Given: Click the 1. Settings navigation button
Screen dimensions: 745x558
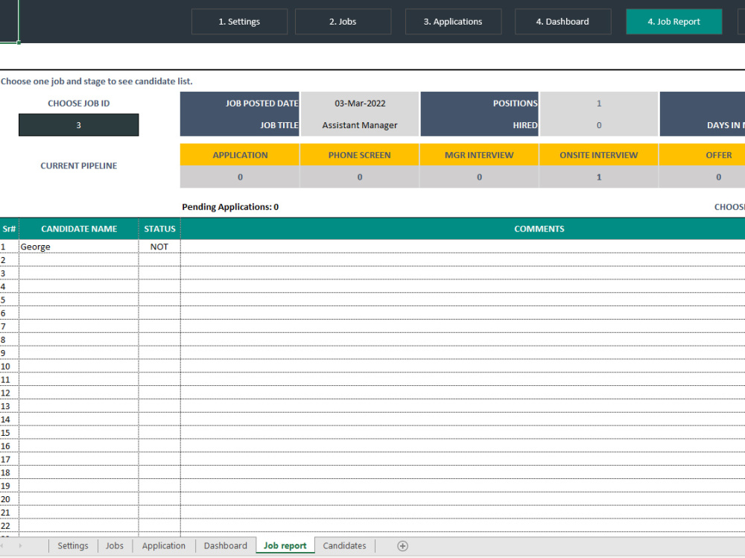Looking at the screenshot, I should point(239,22).
